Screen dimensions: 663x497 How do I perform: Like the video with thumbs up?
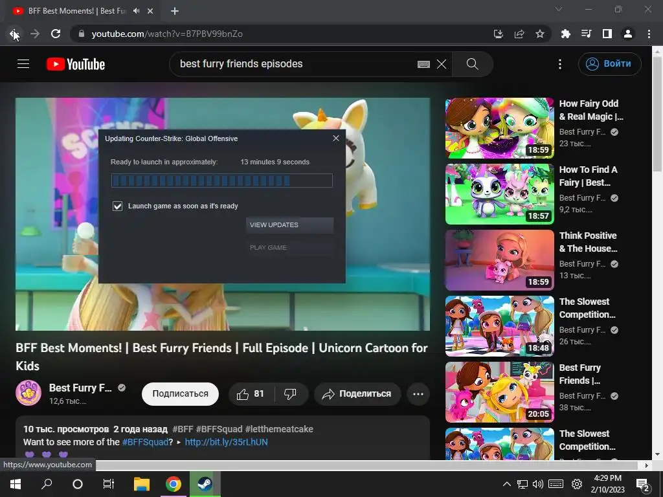[251, 394]
